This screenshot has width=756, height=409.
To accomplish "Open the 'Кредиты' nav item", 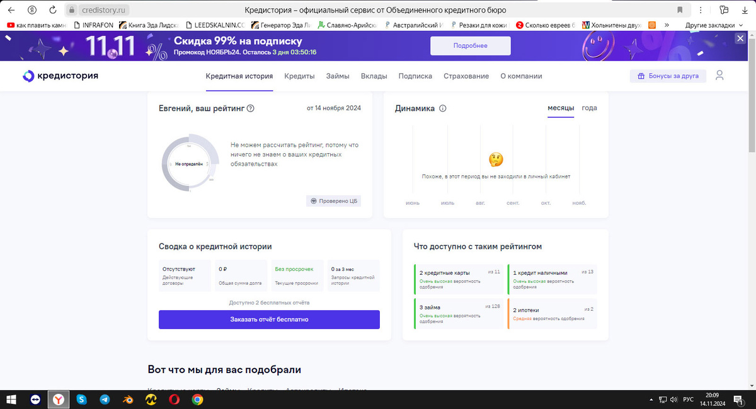I will (x=299, y=76).
